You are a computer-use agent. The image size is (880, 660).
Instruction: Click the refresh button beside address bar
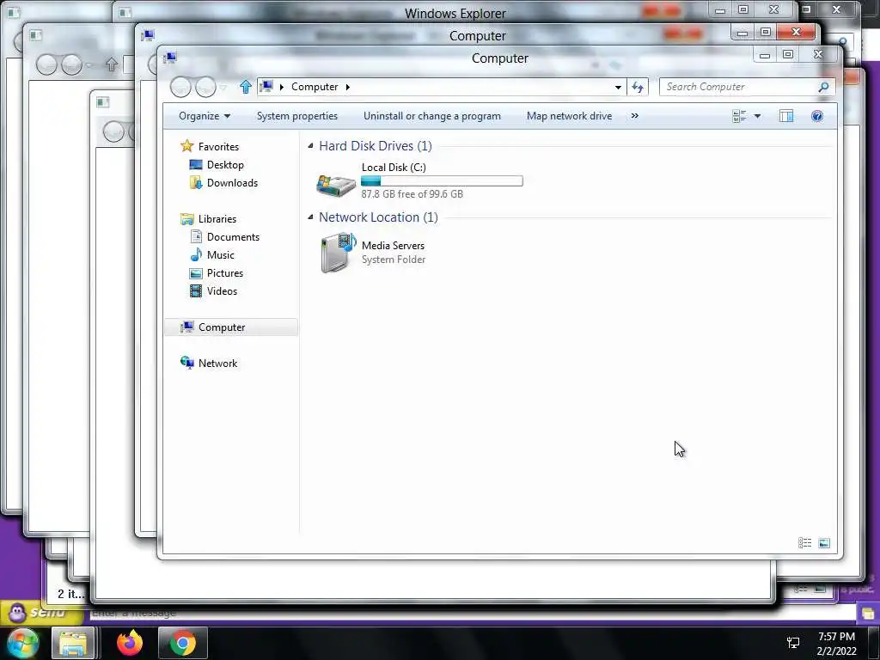click(x=638, y=87)
